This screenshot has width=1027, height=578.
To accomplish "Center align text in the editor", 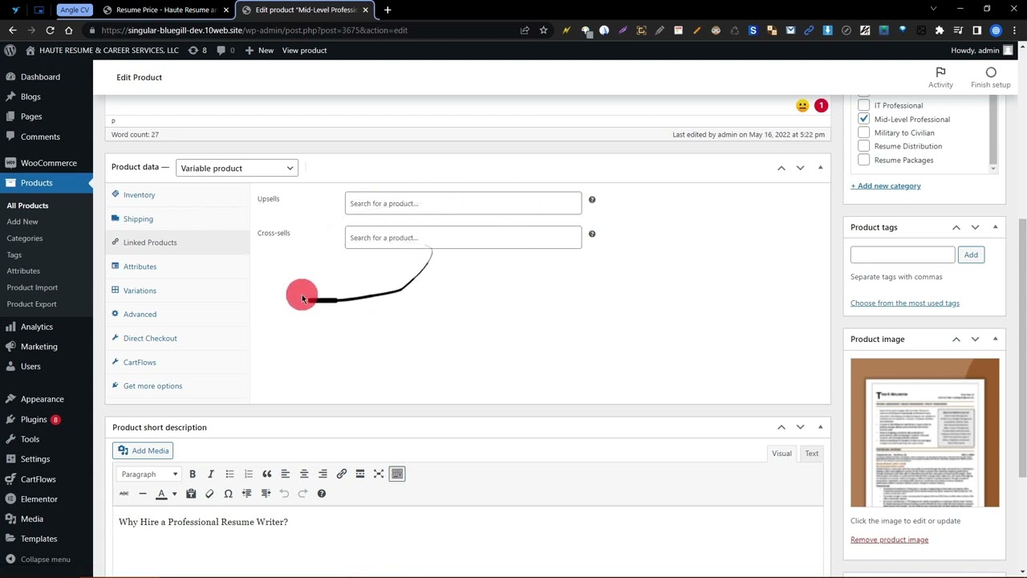I will 304,474.
